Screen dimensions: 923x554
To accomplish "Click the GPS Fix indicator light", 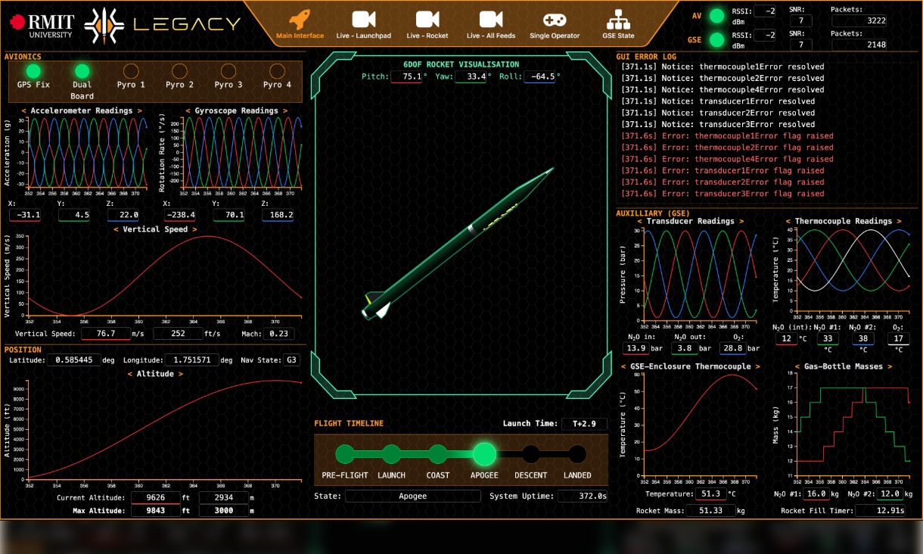I will [33, 71].
